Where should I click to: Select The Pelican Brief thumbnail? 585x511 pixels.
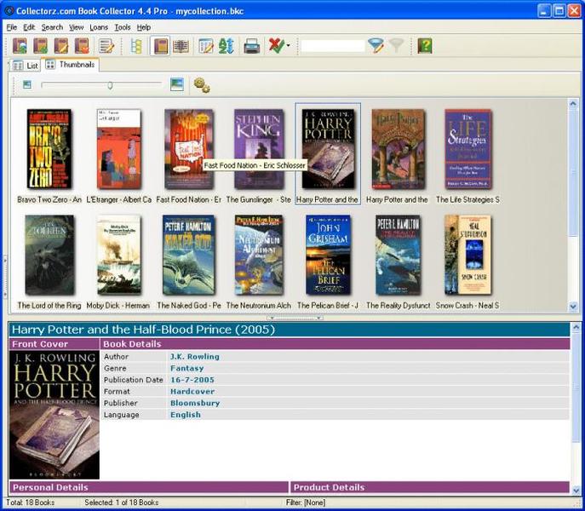[328, 261]
